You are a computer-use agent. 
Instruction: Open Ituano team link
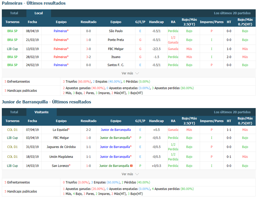coord(116,57)
